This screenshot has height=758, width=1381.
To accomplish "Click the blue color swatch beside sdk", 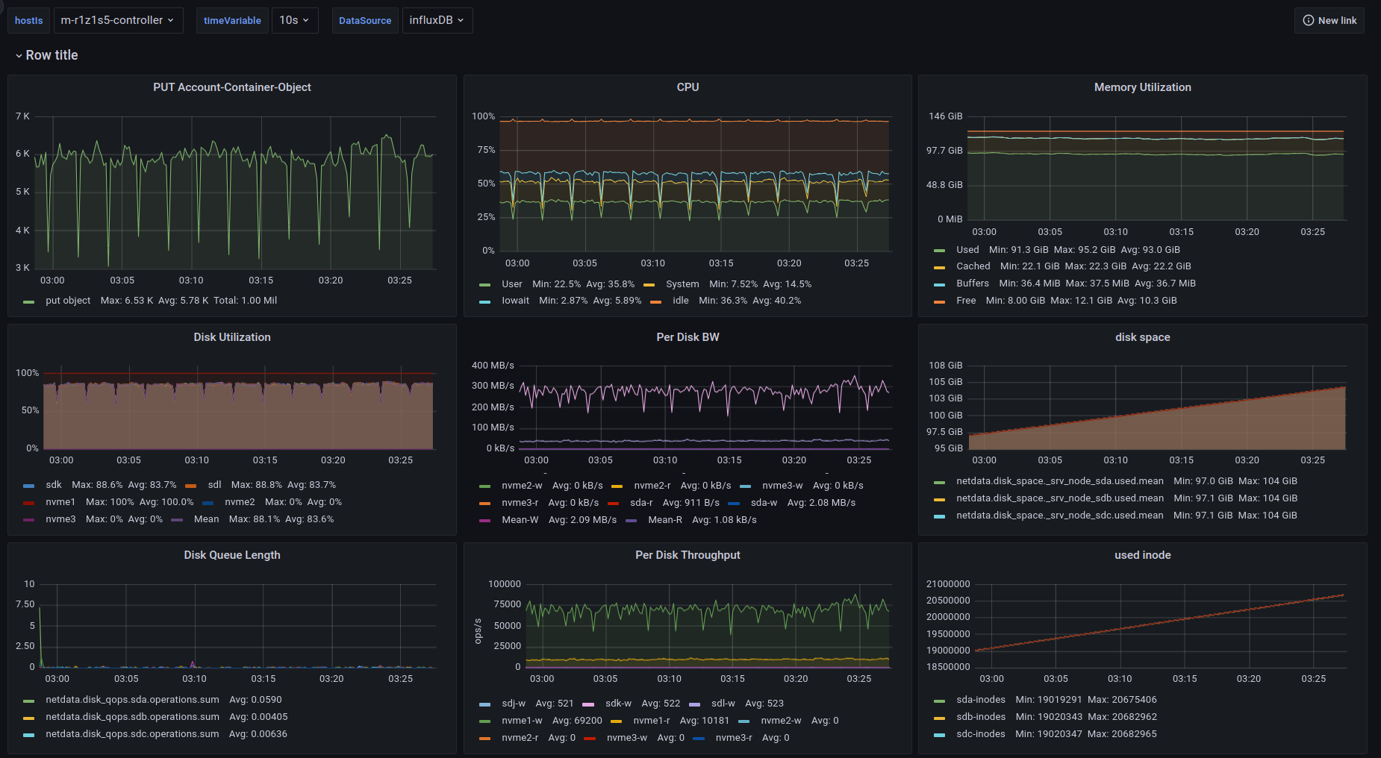I will [x=29, y=486].
